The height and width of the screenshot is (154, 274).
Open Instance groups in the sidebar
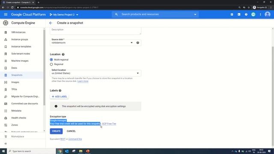click(x=20, y=39)
